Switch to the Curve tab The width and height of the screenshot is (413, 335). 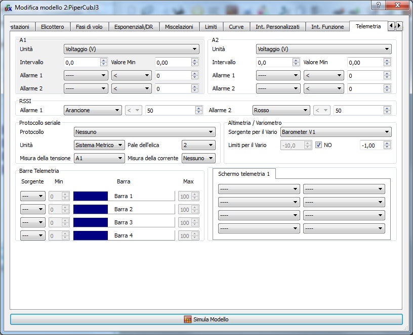pos(236,27)
